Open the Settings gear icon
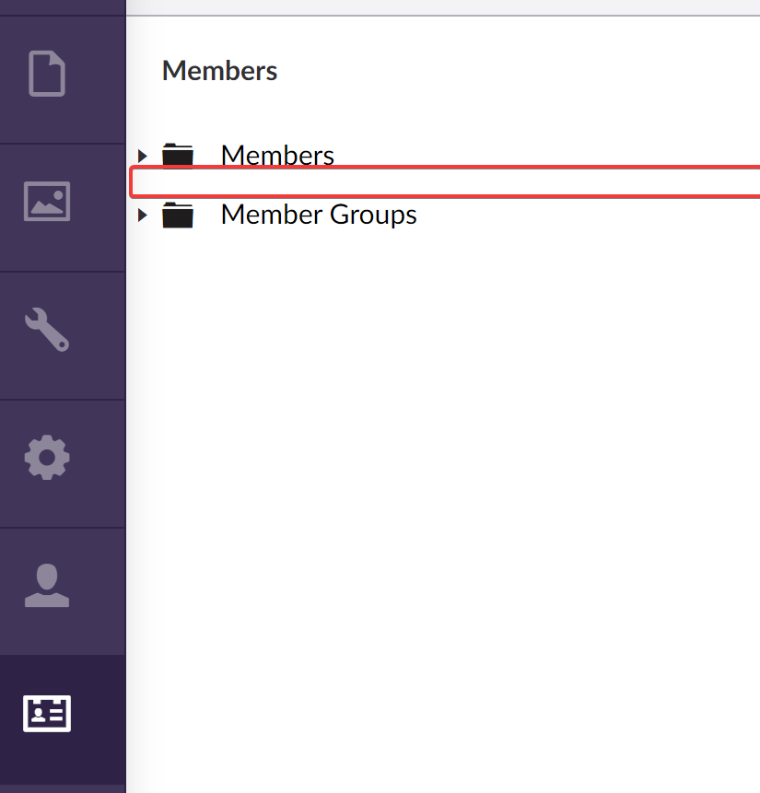 pos(46,457)
